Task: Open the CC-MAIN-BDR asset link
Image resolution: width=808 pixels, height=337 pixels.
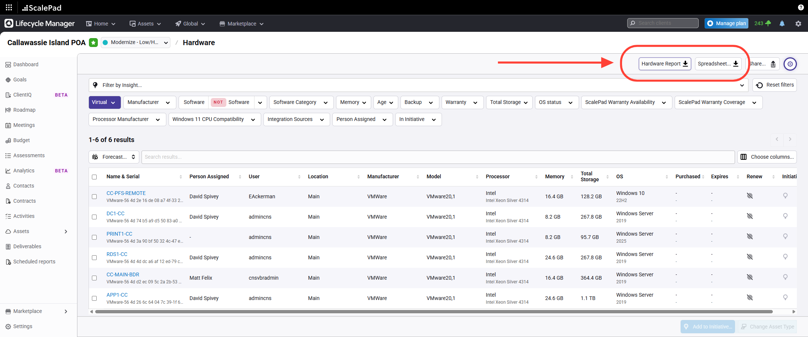Action: (x=123, y=274)
